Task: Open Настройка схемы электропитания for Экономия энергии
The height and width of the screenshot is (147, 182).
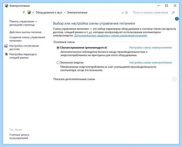Action: coord(150,62)
